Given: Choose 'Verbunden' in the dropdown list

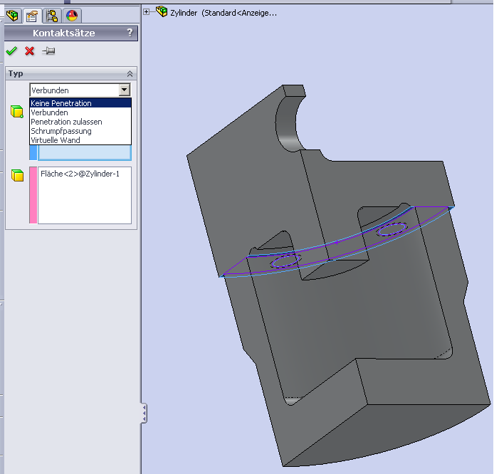Looking at the screenshot, I should (x=50, y=112).
